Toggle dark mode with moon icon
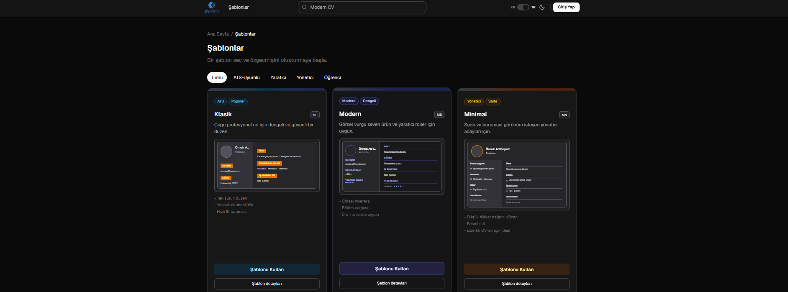 tap(542, 7)
